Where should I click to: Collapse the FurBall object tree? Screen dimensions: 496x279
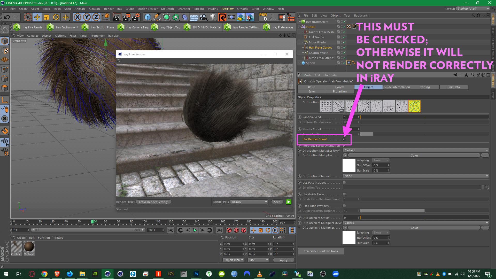click(x=299, y=27)
